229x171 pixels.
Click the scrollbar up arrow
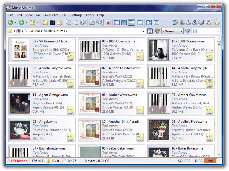coord(219,39)
